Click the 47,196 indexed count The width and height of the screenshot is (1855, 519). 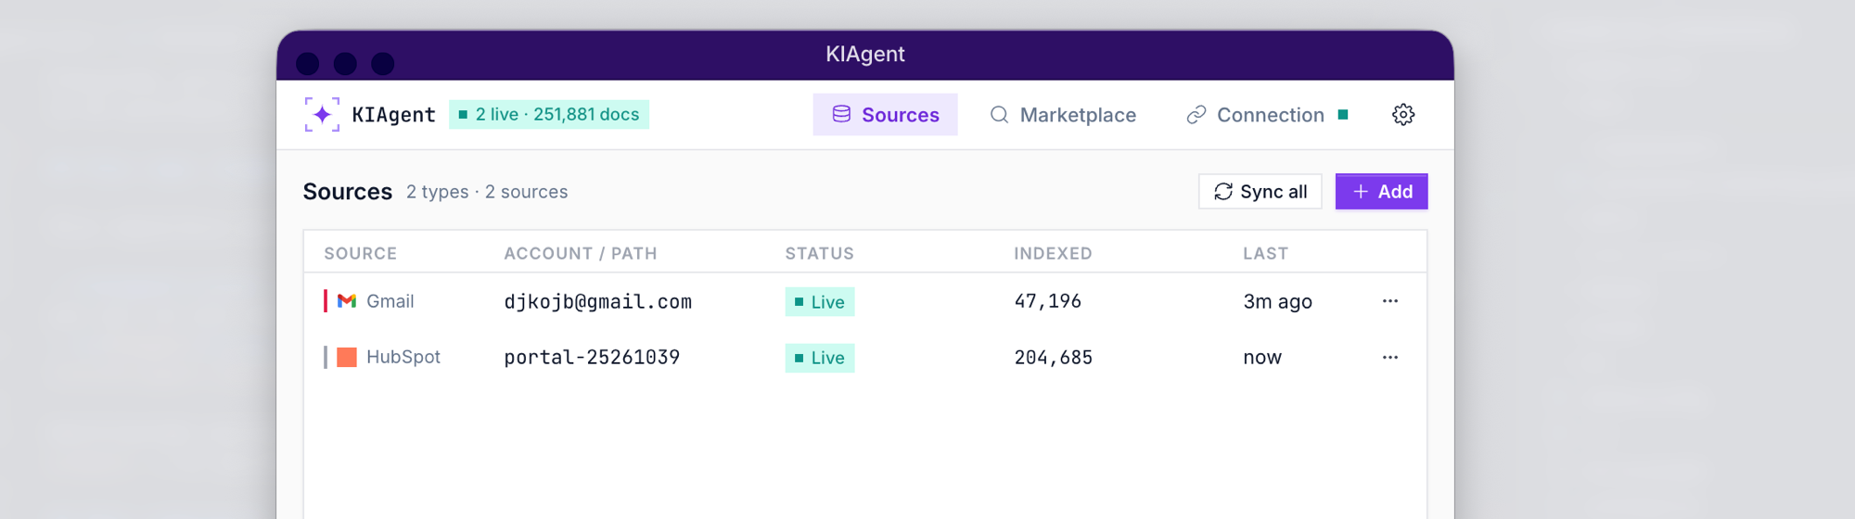(1047, 301)
